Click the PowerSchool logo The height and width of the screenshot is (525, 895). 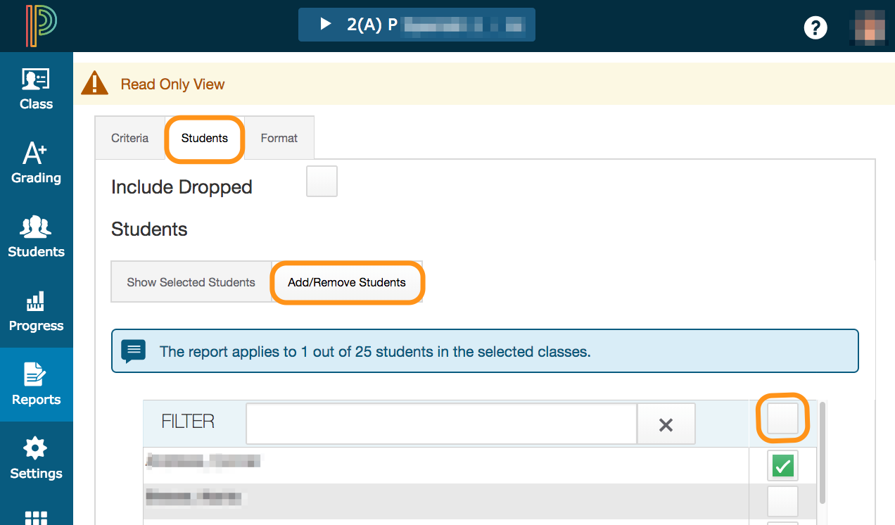[42, 26]
